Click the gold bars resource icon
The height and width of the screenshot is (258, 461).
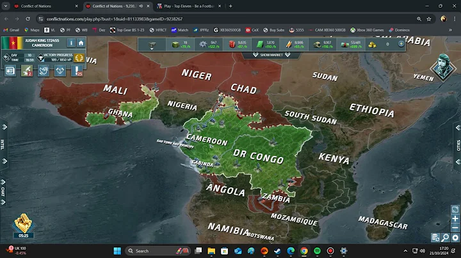coord(372,45)
